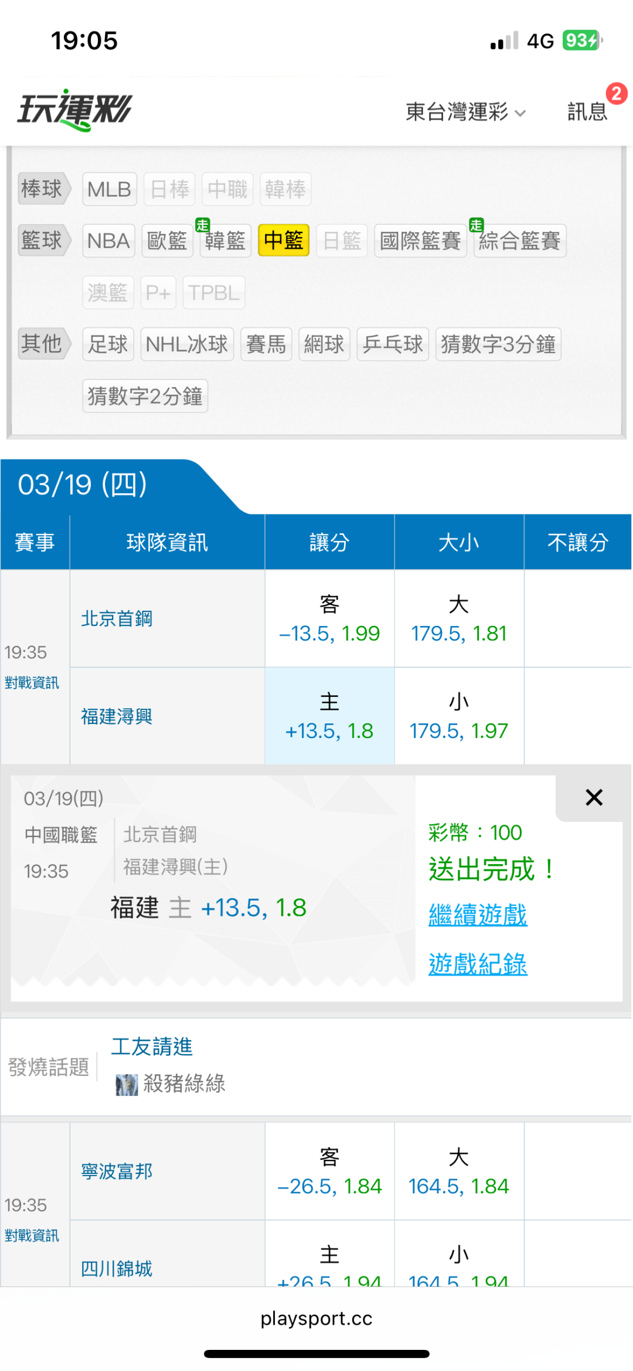Click the 繼續遊戲 link
Image resolution: width=633 pixels, height=1371 pixels.
pyautogui.click(x=478, y=915)
